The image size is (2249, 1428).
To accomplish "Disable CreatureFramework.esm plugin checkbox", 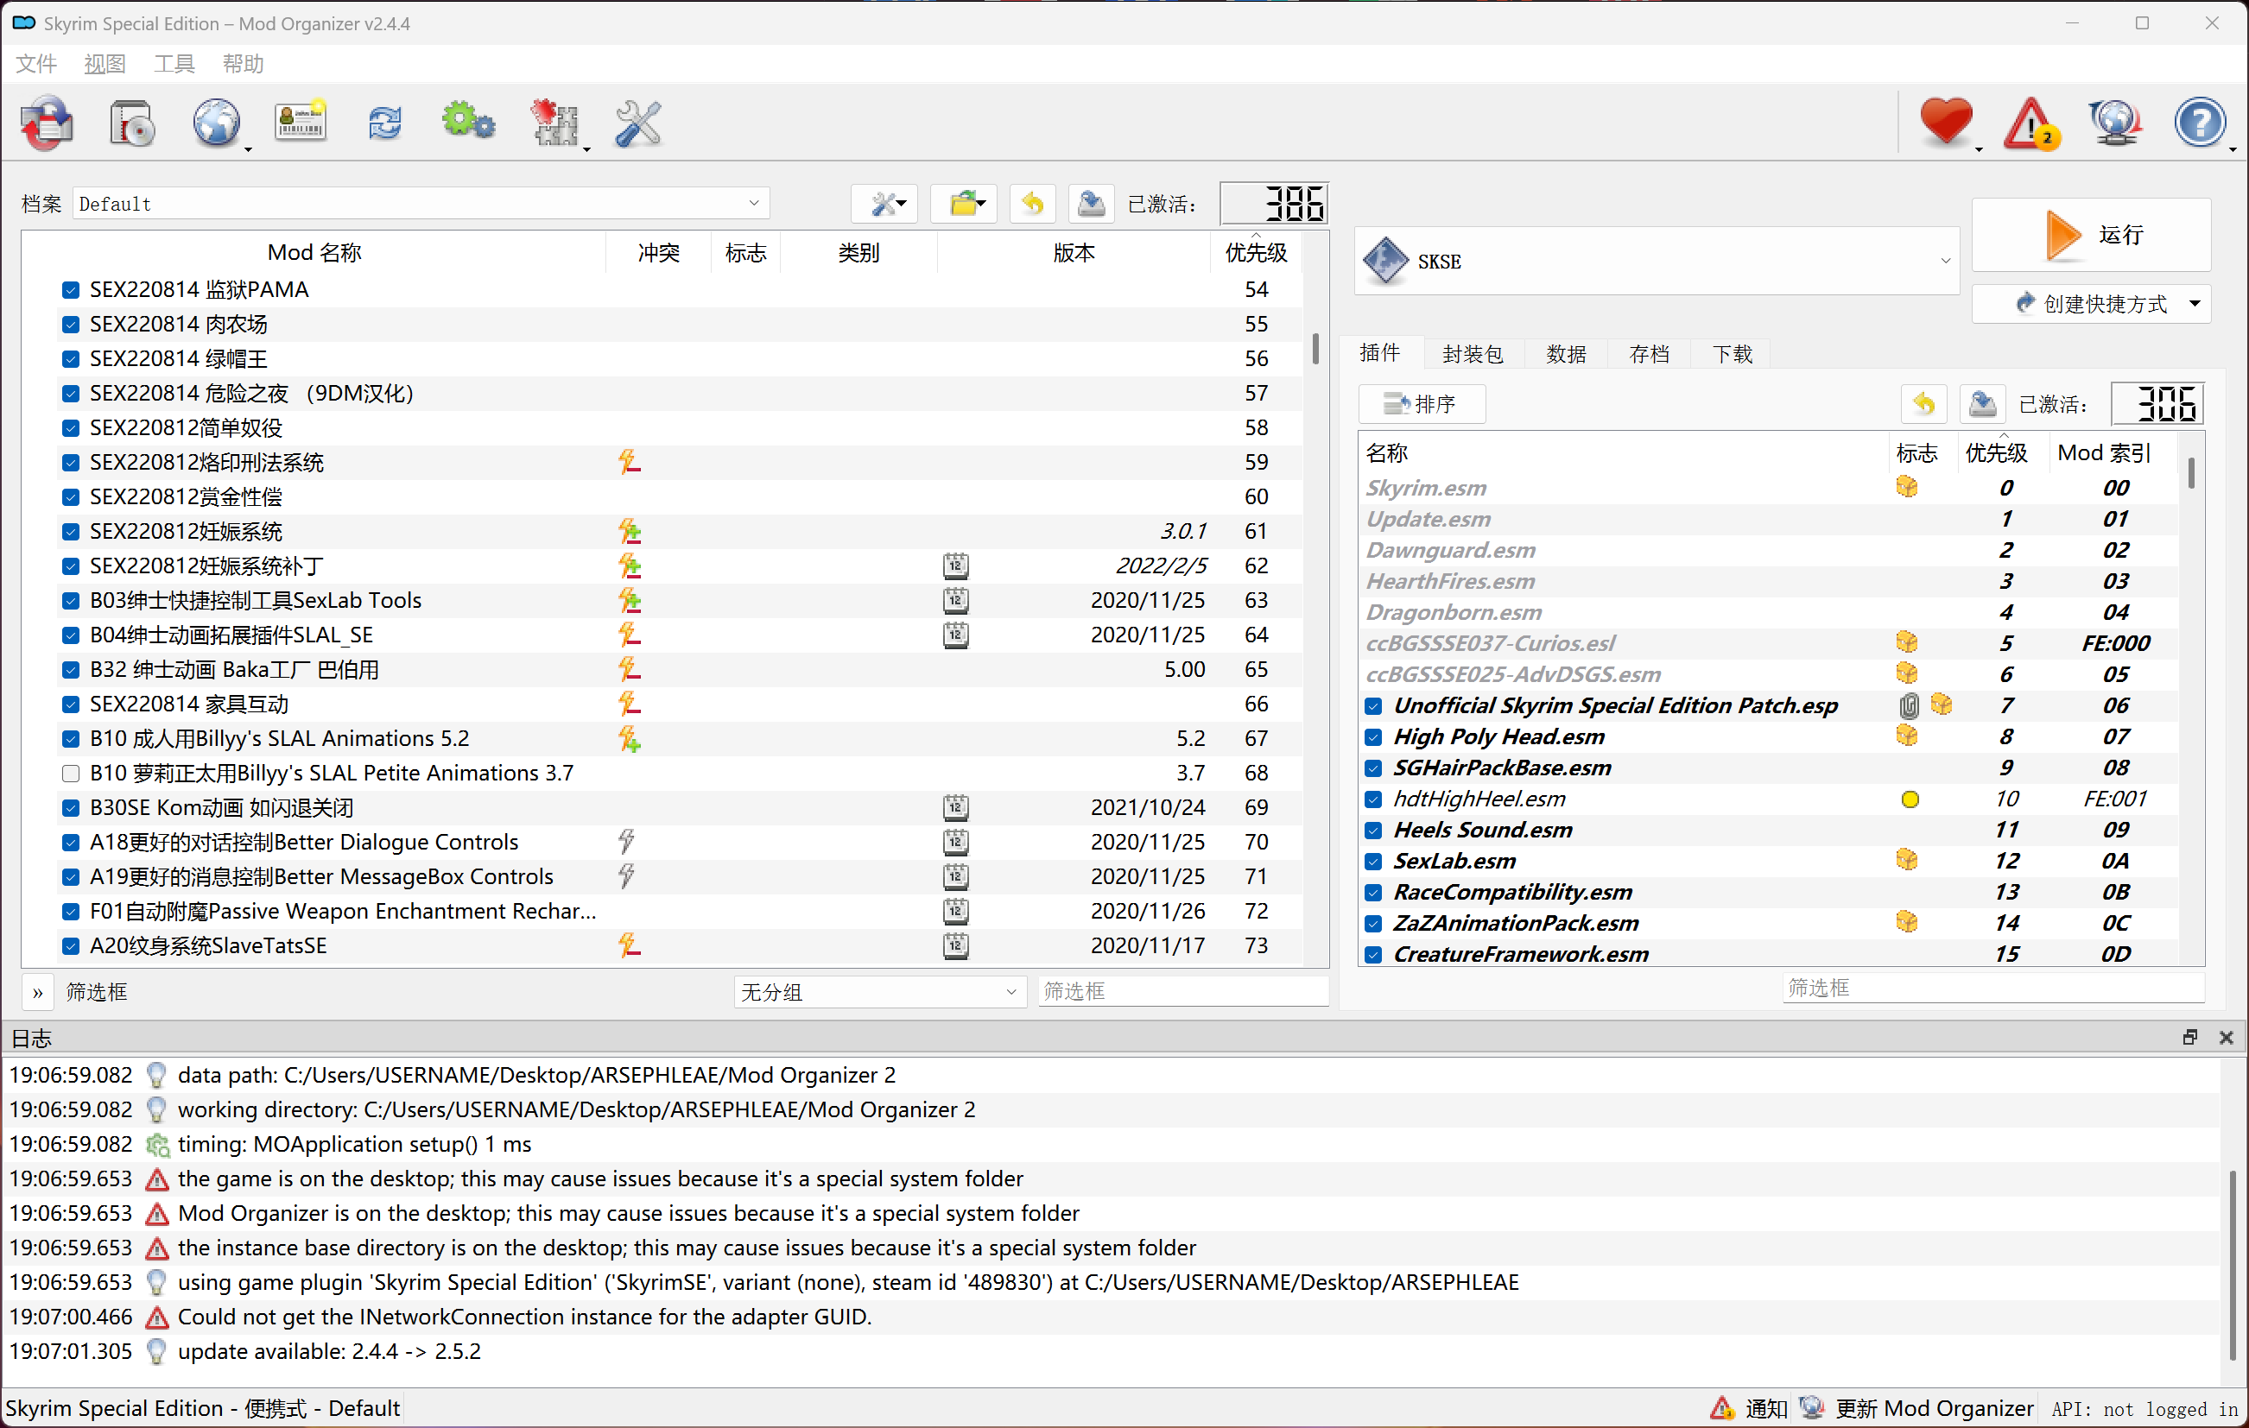I will coord(1373,955).
